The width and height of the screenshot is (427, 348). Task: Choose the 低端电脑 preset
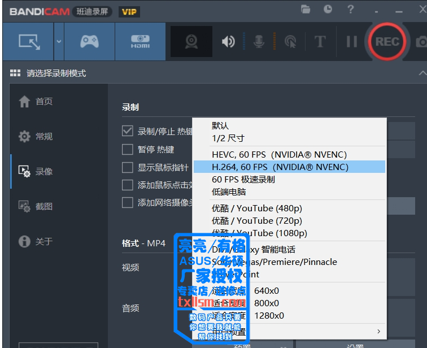pyautogui.click(x=289, y=192)
